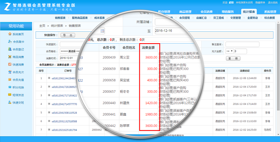The height and width of the screenshot is (142, 280).
Task: Select the 统计报表 tab
Action: 249,12
